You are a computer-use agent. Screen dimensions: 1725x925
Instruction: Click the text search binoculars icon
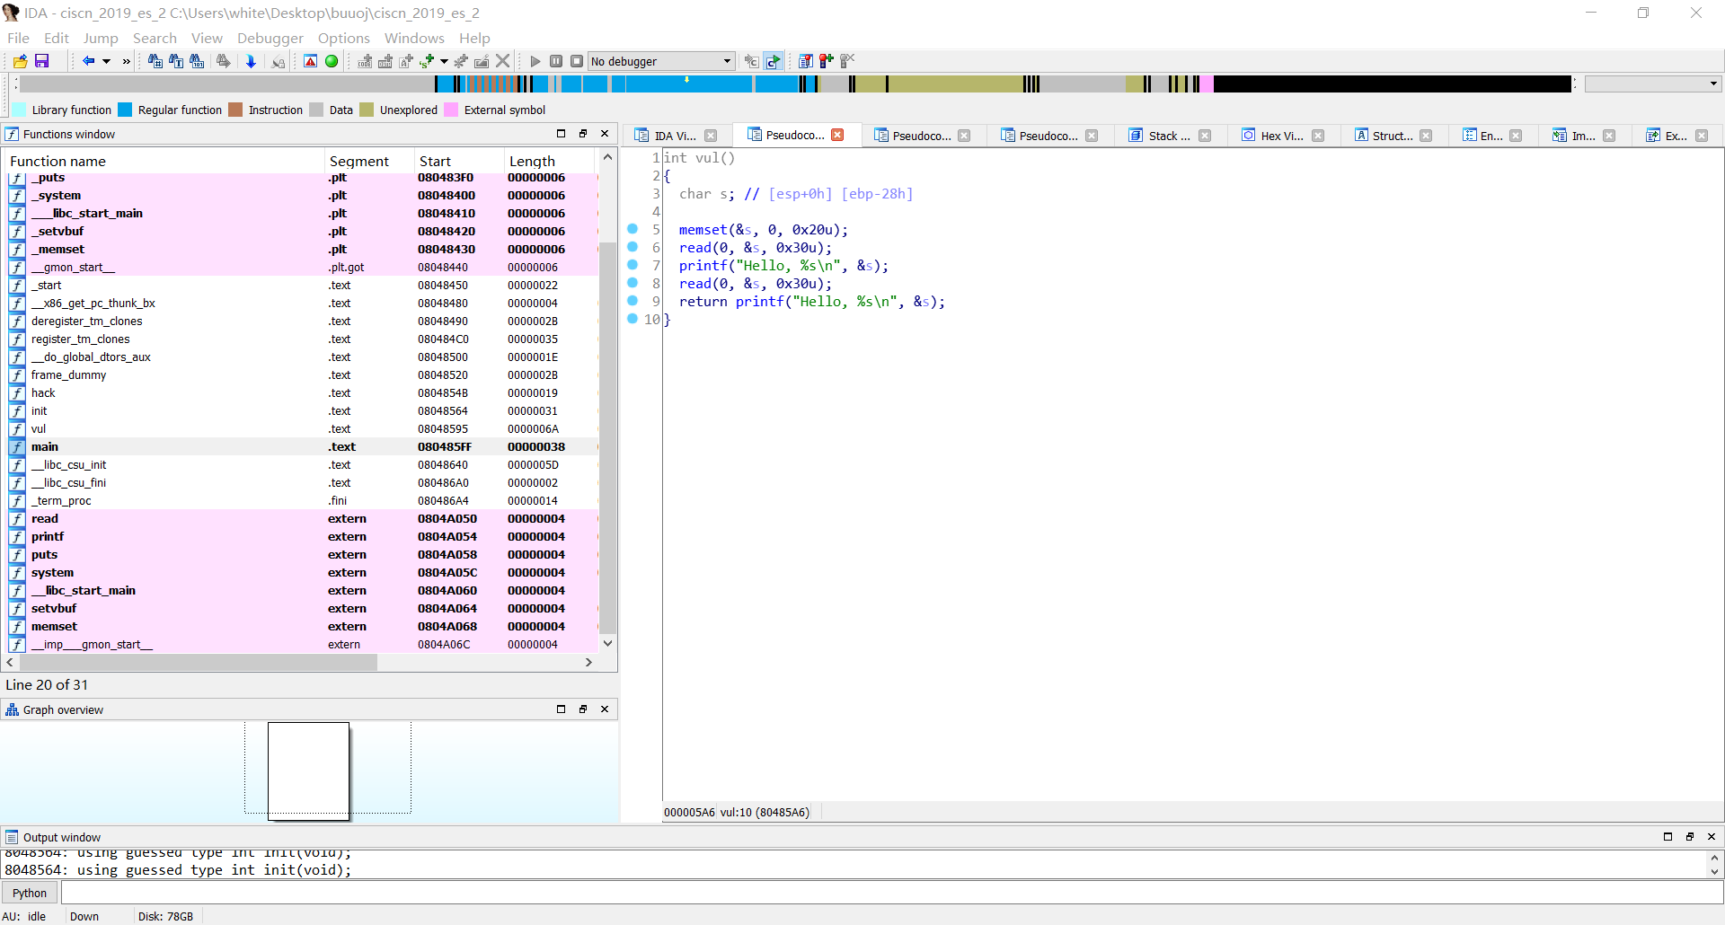[x=175, y=61]
